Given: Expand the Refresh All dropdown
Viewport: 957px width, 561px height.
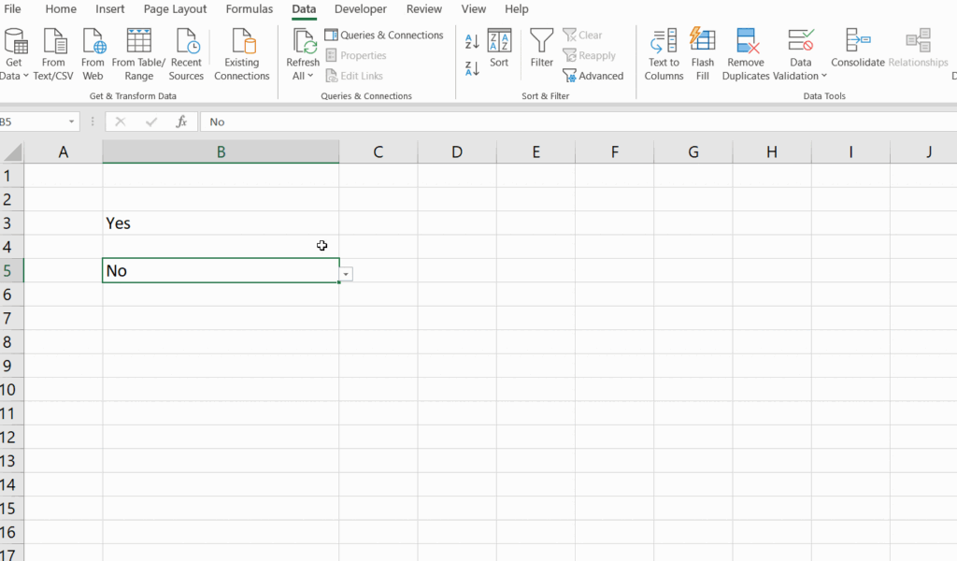Looking at the screenshot, I should (x=310, y=77).
